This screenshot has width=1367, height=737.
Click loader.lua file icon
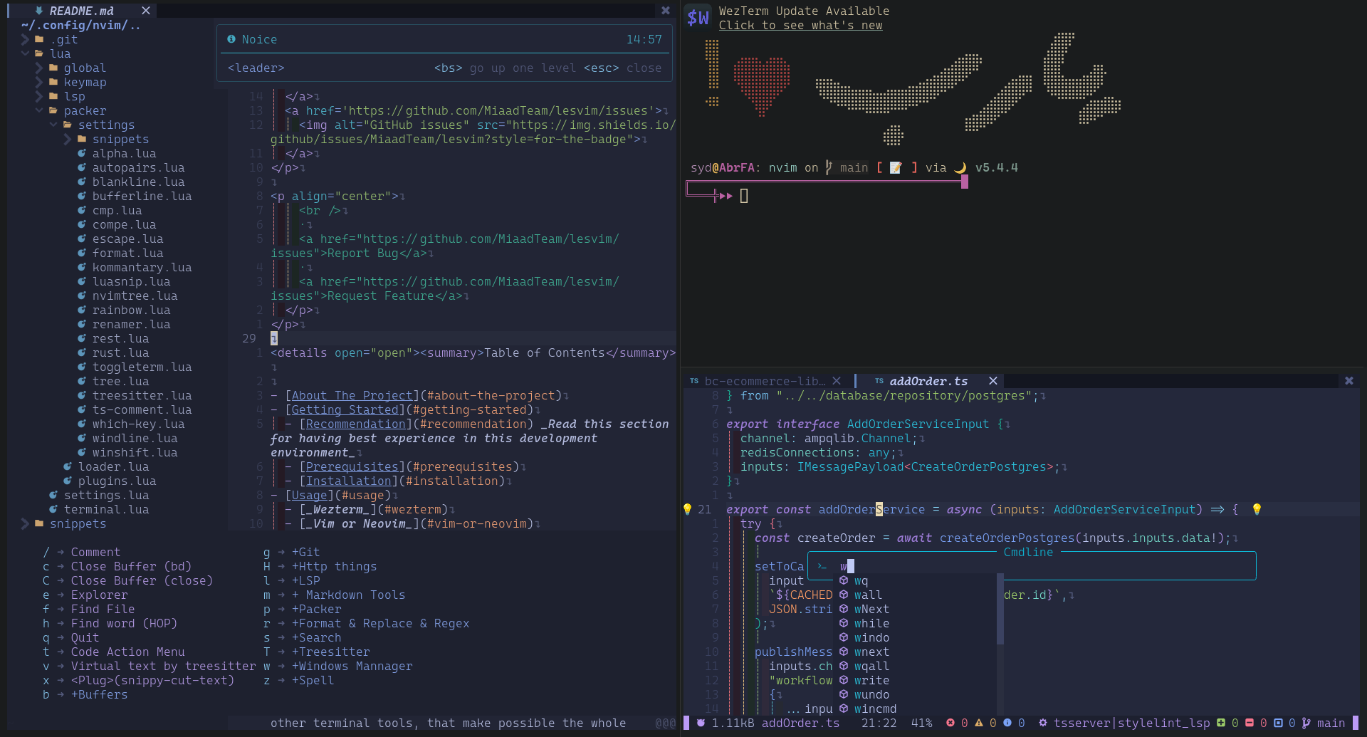coord(68,466)
